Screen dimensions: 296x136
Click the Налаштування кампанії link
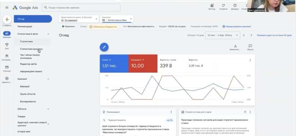236,26
